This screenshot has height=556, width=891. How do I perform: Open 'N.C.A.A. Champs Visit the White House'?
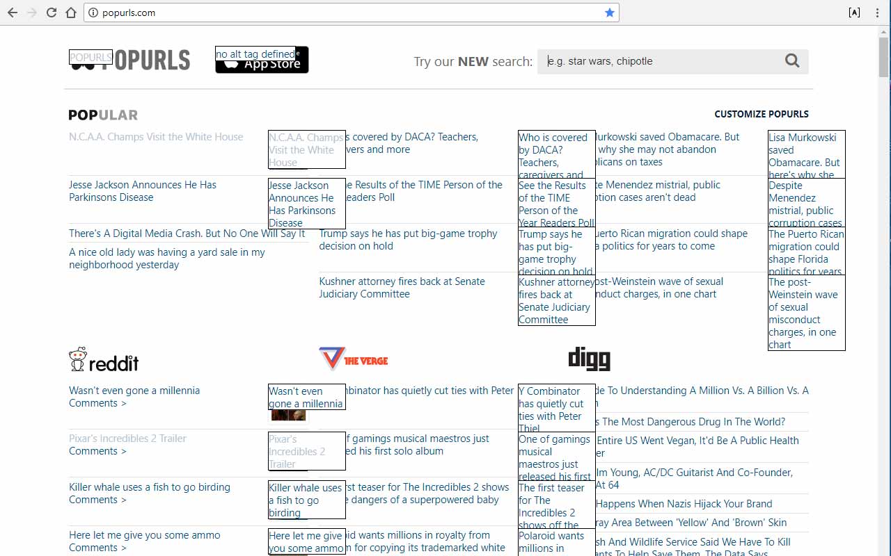tap(156, 137)
